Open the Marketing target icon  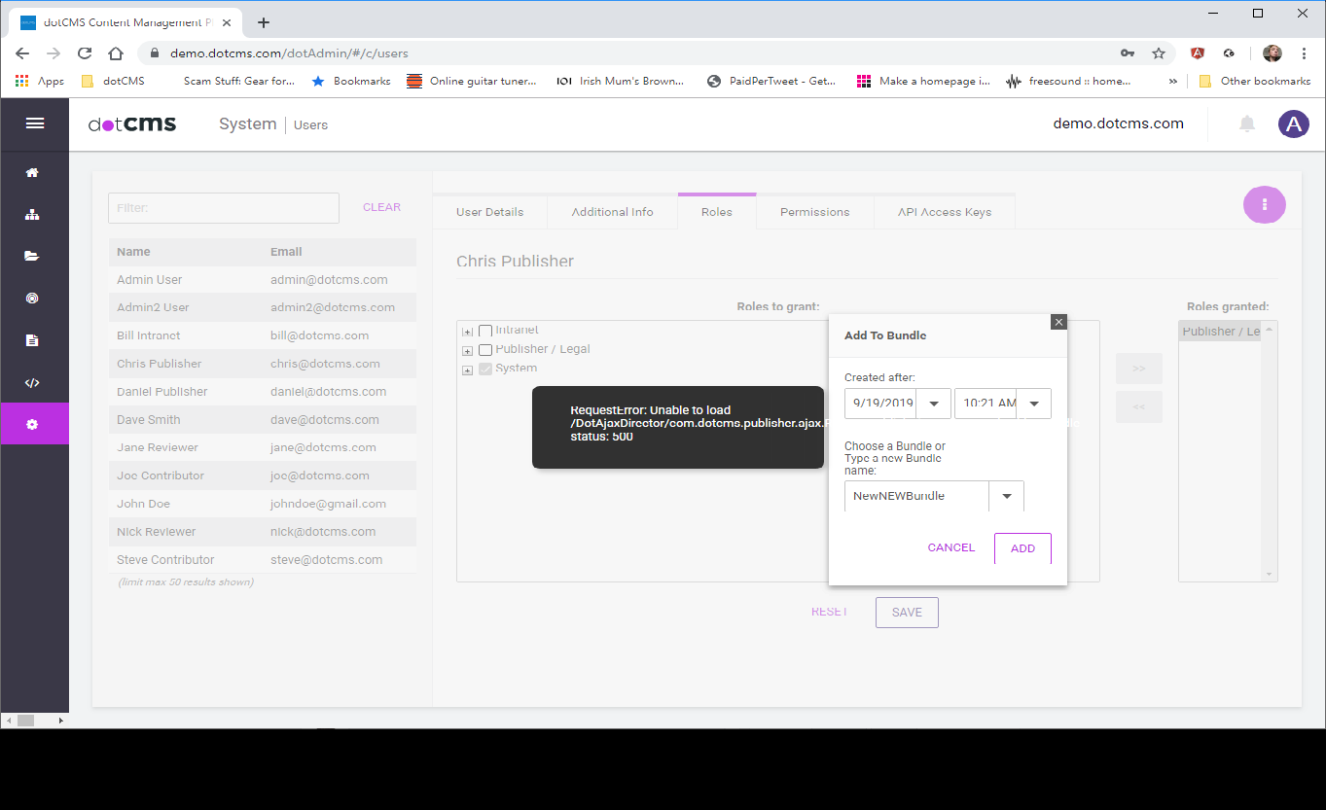35,298
